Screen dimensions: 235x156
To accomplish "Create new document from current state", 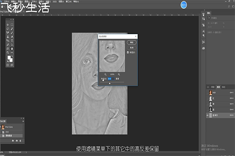I will [x=13, y=141].
